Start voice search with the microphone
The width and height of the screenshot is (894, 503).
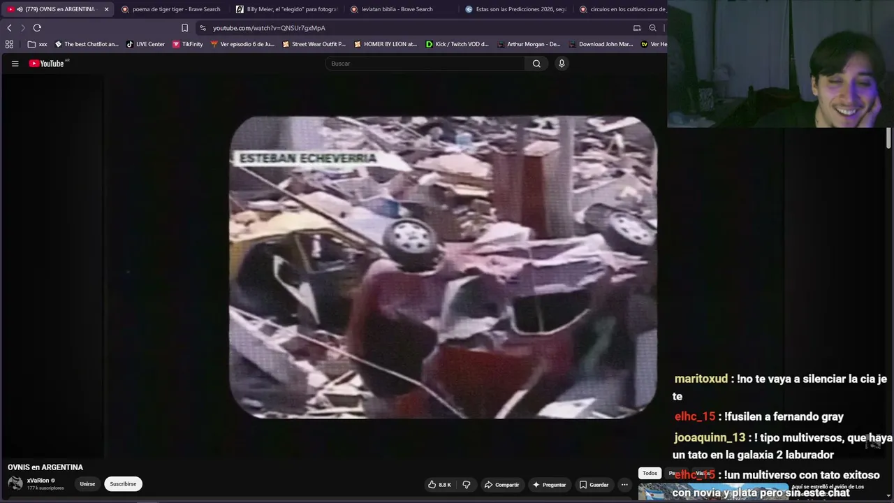tap(562, 64)
